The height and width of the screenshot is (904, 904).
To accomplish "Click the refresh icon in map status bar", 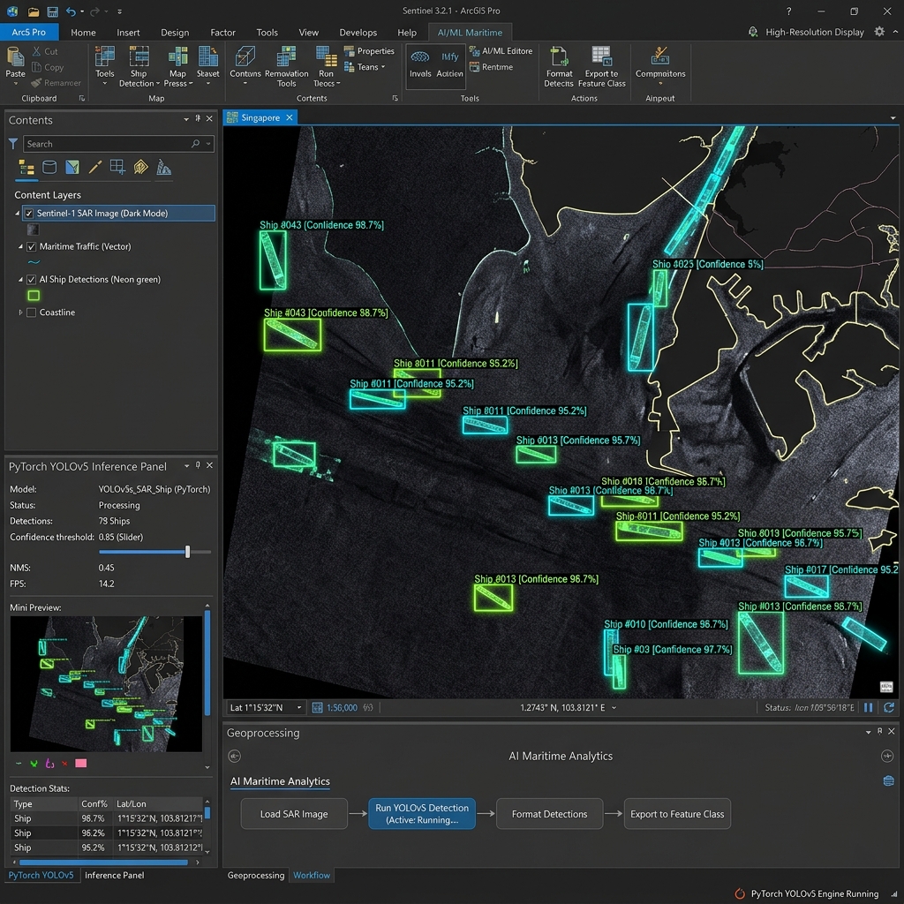I will point(889,707).
